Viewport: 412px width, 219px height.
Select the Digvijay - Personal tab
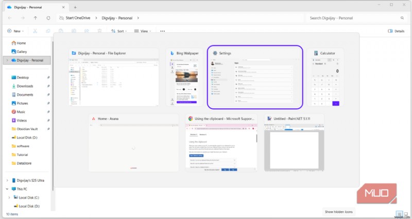point(36,7)
